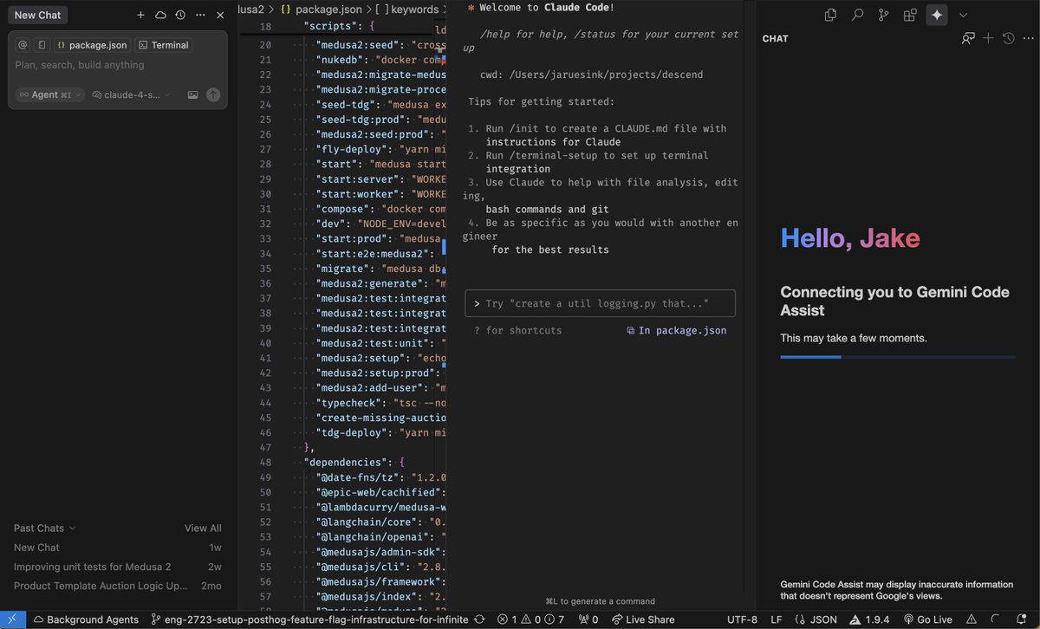Click the "nukedb" script on line 21

[x=341, y=60]
